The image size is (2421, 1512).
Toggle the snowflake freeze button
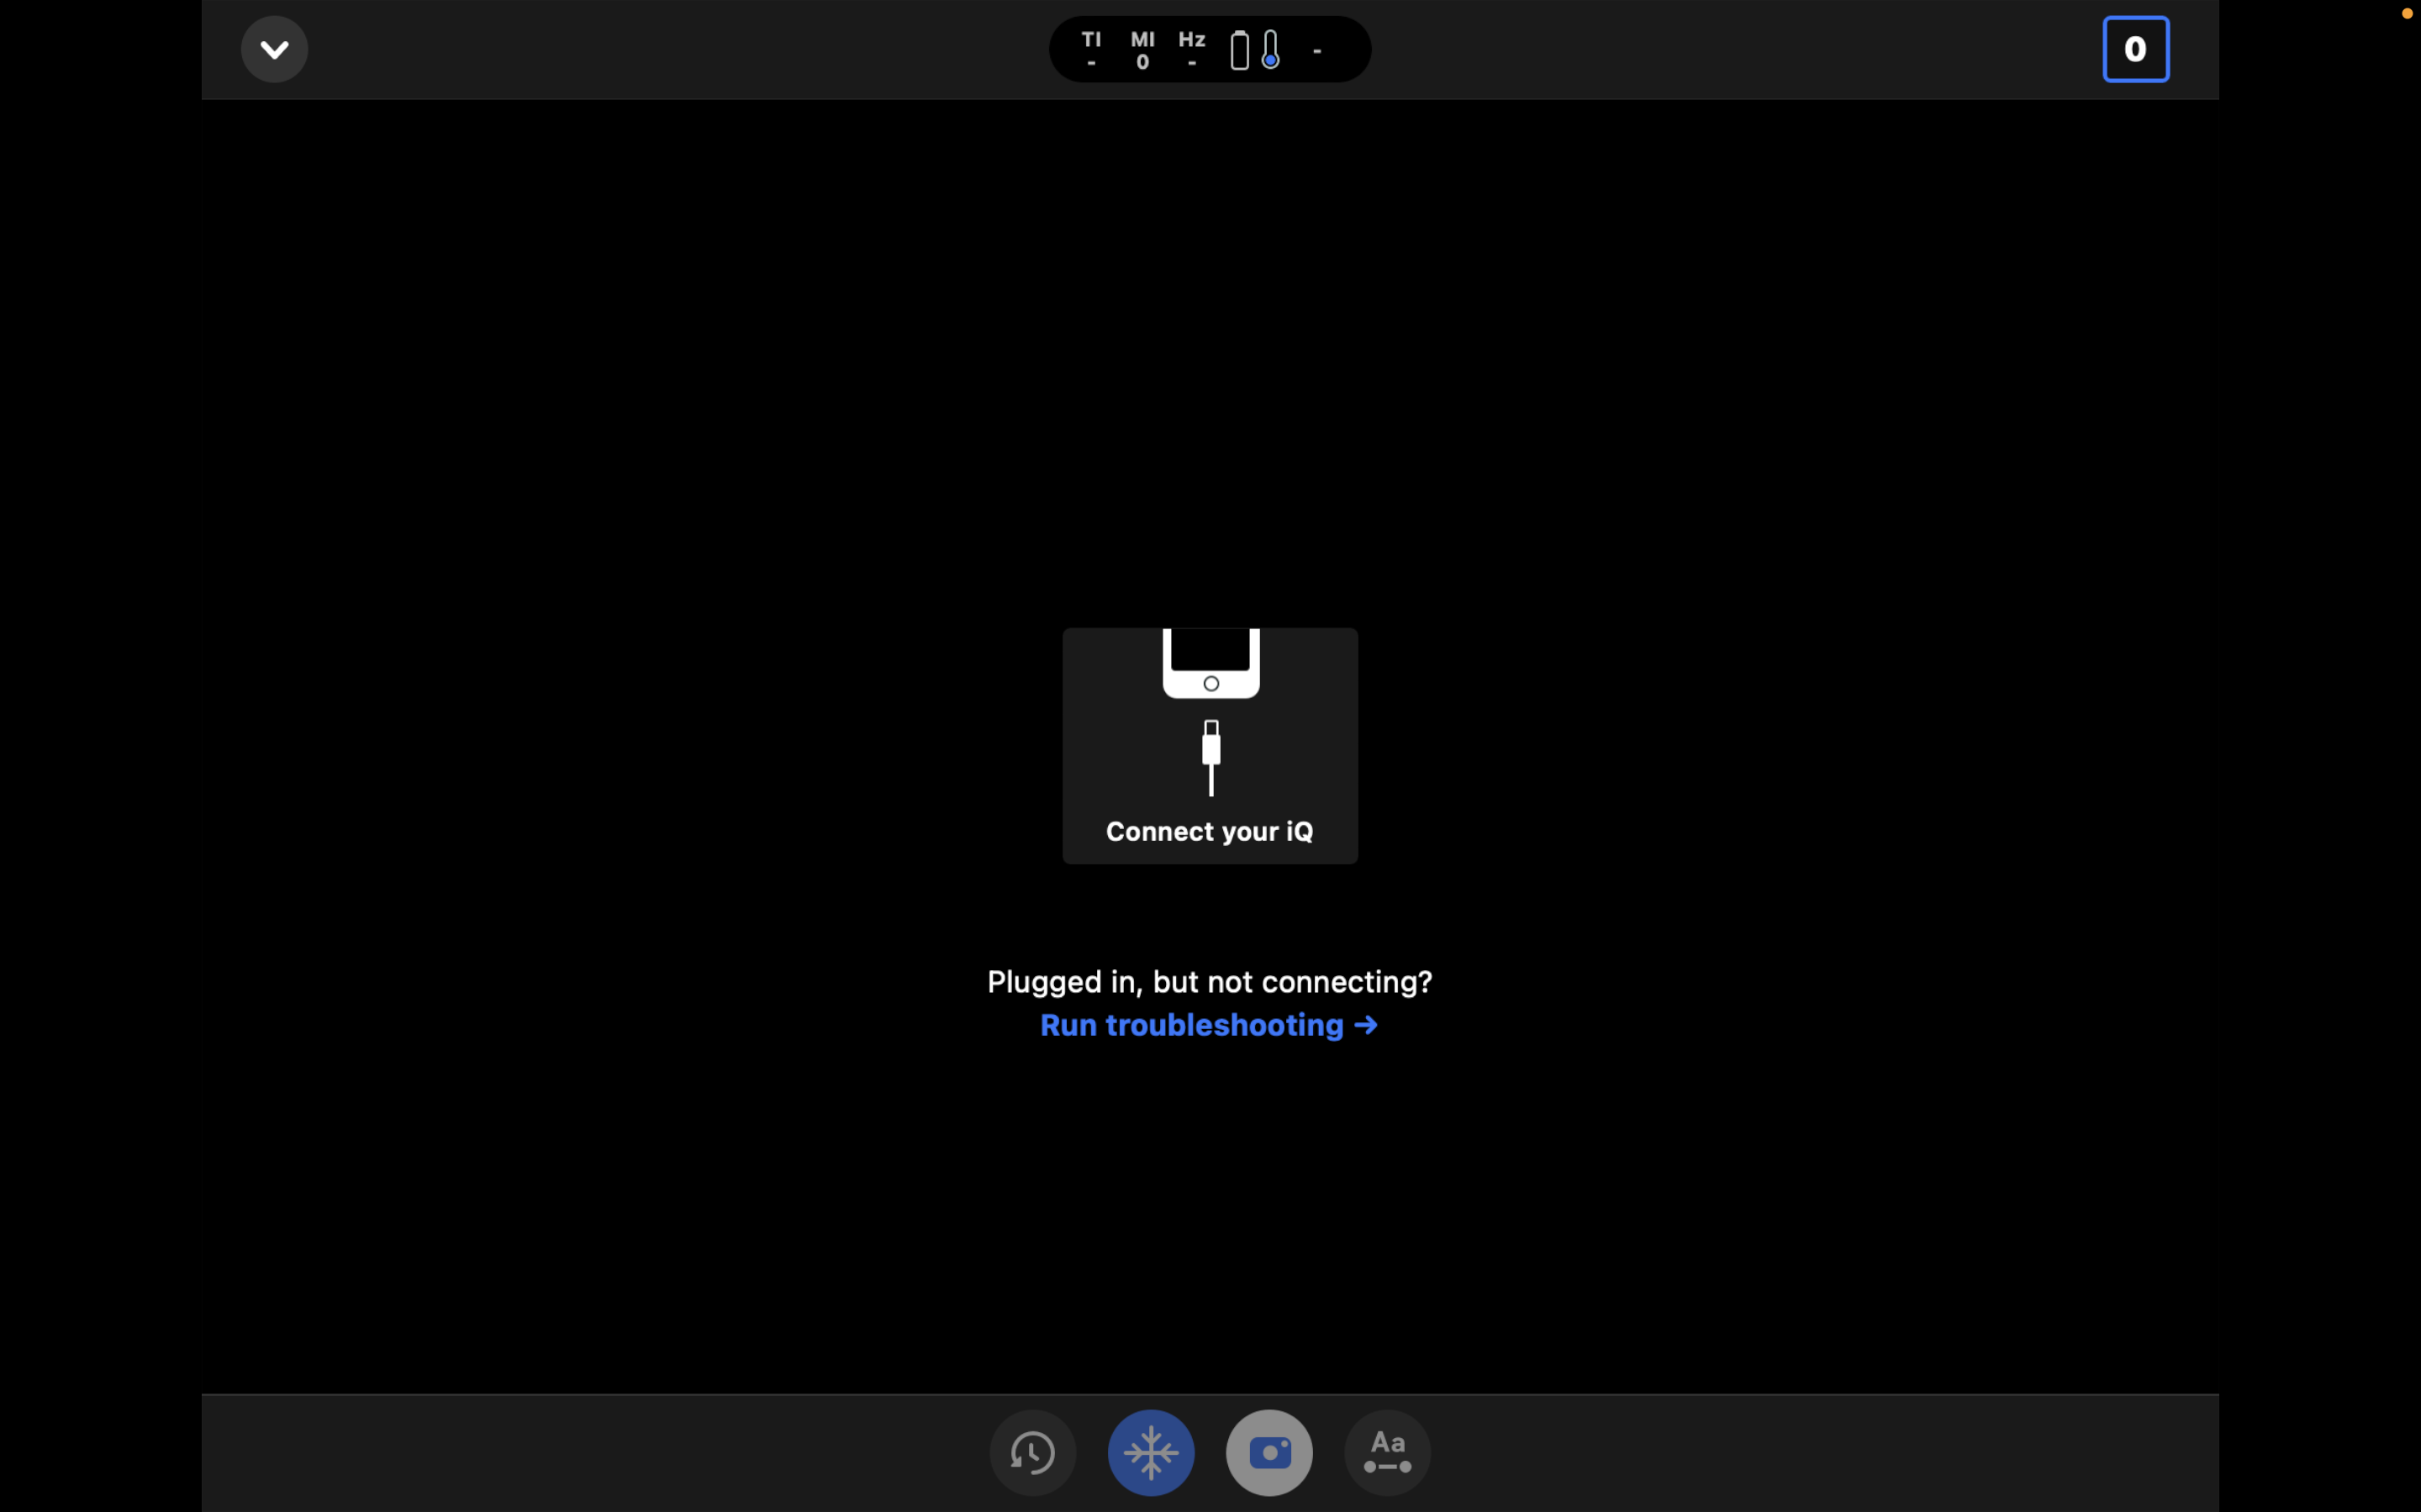coord(1151,1452)
